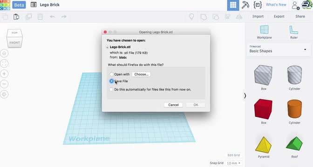Click the Lego Brick design title
This screenshot has height=167, width=313.
coord(50,5)
